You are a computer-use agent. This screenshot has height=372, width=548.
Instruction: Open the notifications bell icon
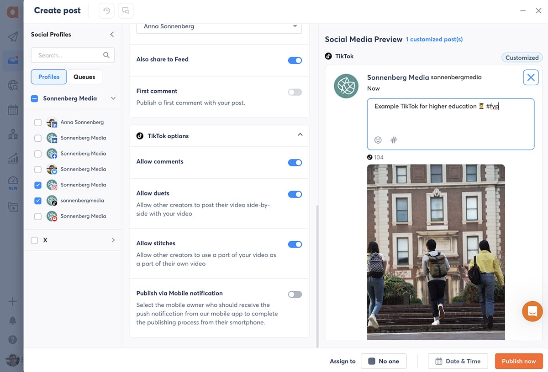13,320
